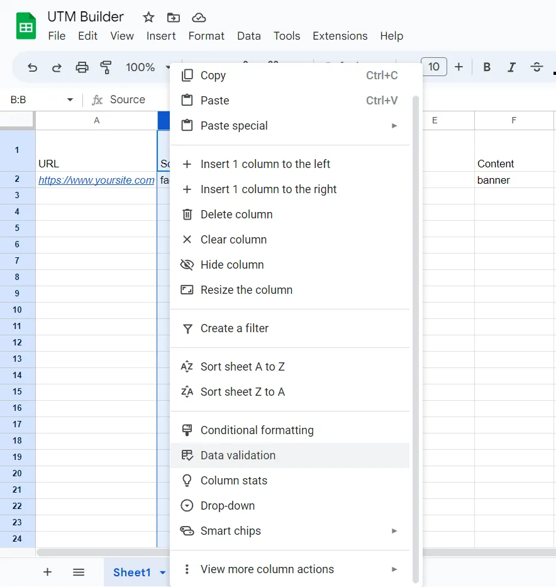Toggle italic formatting
The height and width of the screenshot is (587, 556).
pos(511,67)
